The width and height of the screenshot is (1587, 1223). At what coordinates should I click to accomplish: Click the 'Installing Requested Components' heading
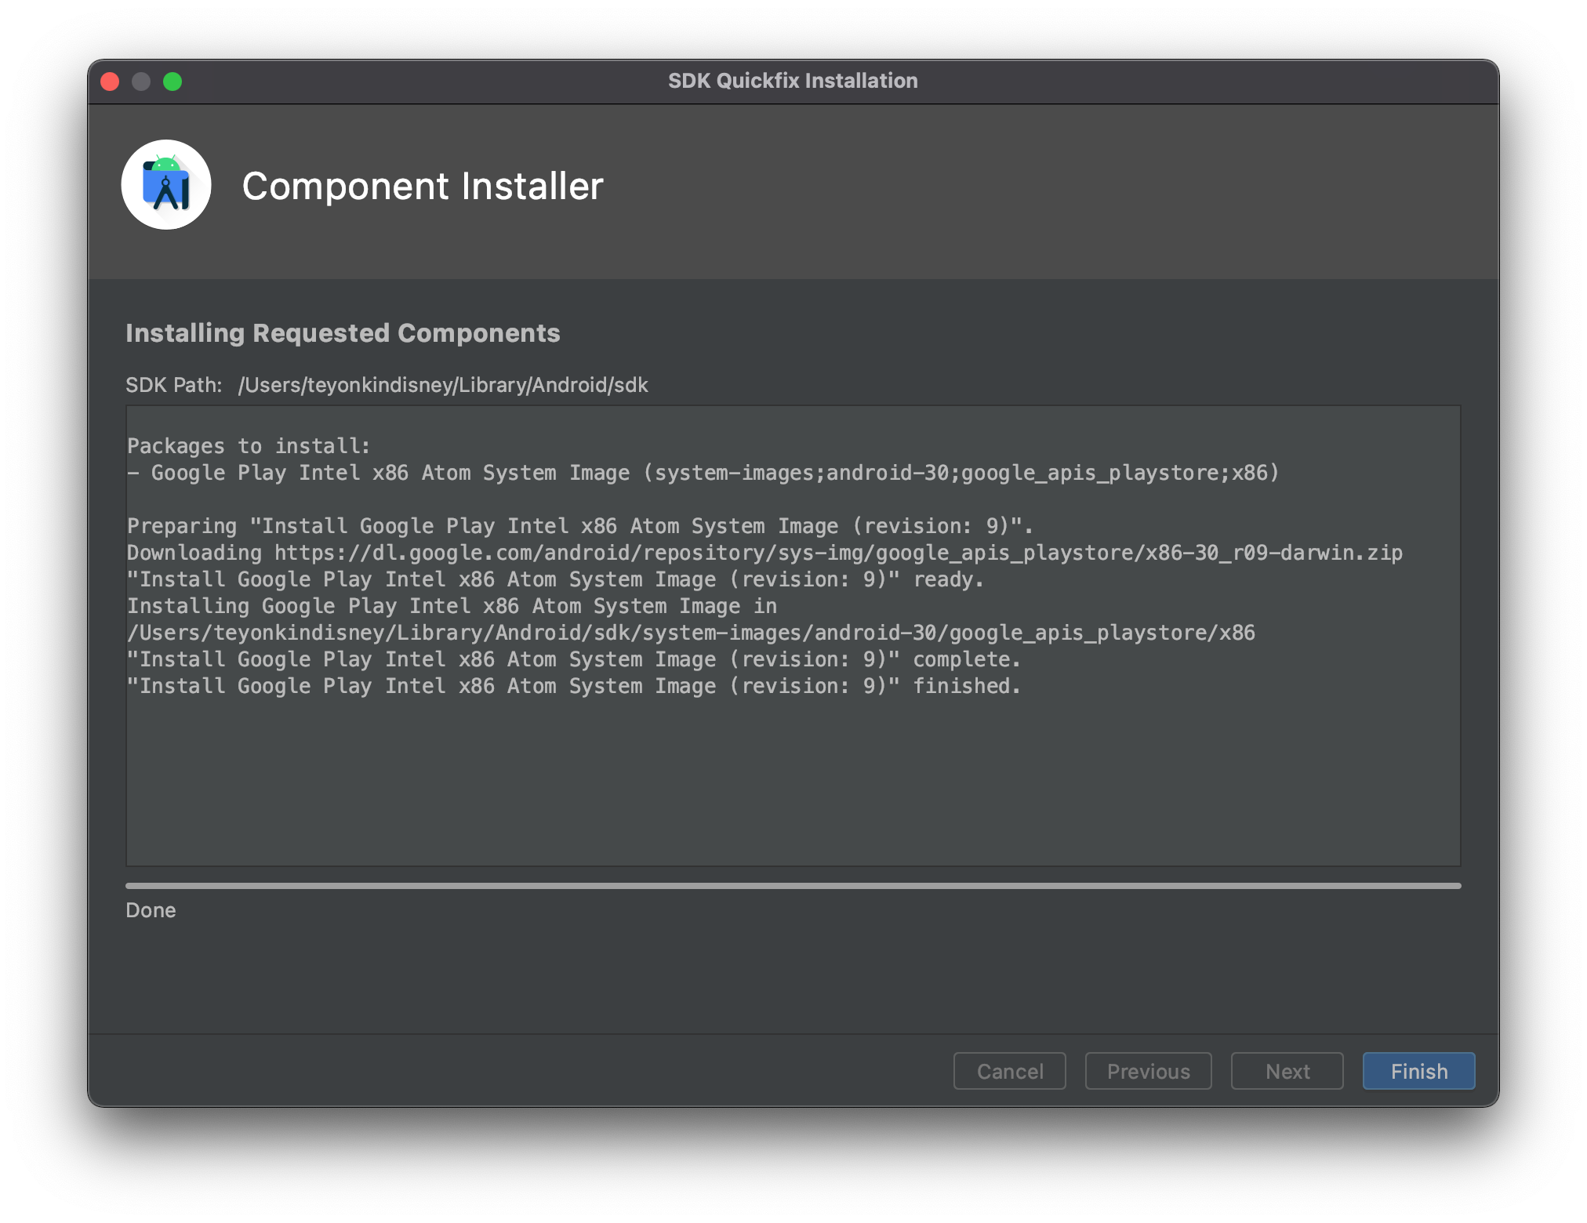[x=343, y=333]
